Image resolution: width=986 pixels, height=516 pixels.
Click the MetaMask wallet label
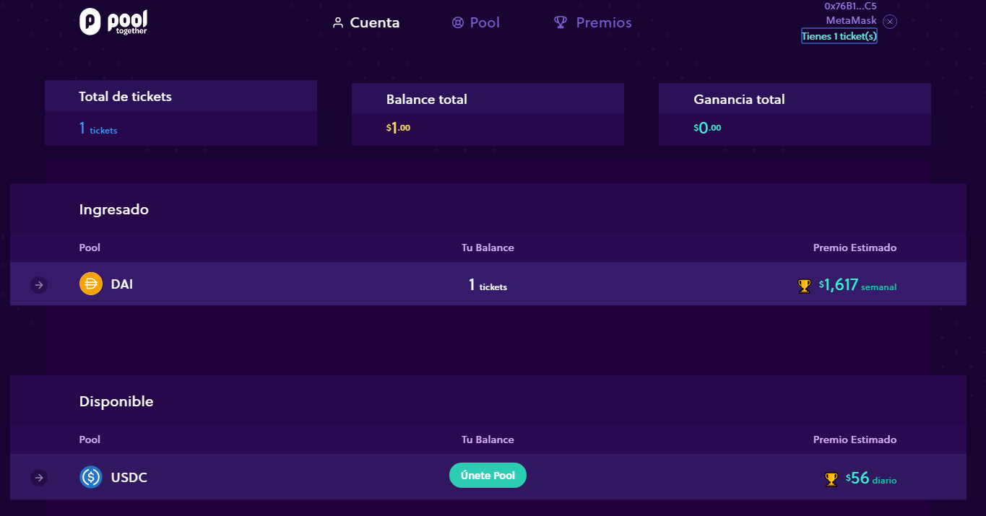pyautogui.click(x=851, y=20)
